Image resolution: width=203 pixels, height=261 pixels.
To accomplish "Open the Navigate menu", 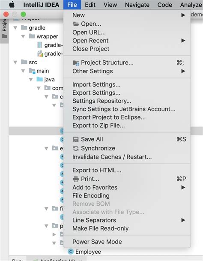I will (x=137, y=5).
